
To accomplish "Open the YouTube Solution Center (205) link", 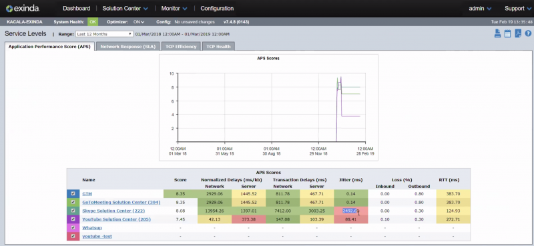I will coord(116,219).
